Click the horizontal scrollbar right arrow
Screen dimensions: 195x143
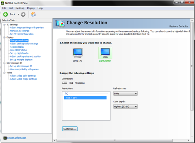(188, 140)
